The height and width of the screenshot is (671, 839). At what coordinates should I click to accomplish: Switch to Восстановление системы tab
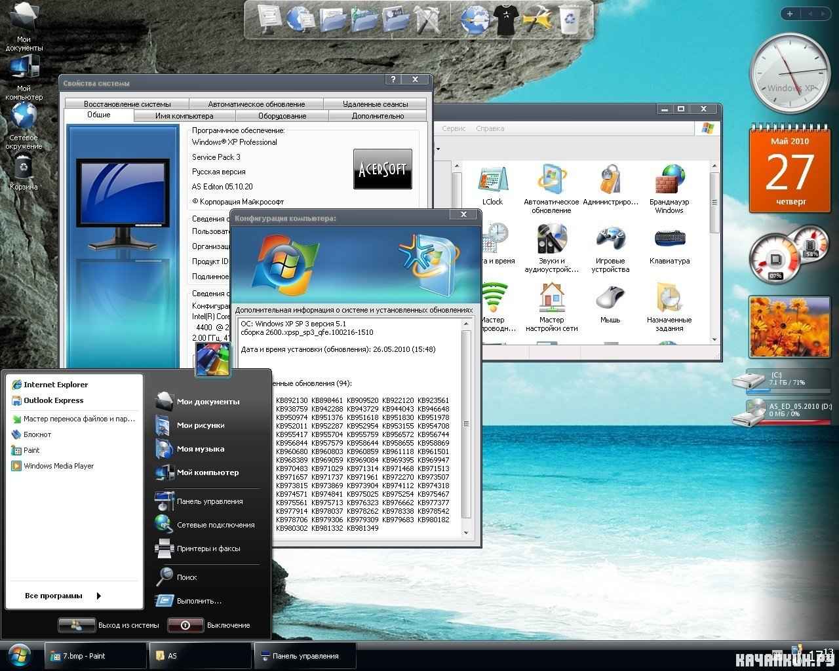pyautogui.click(x=127, y=104)
